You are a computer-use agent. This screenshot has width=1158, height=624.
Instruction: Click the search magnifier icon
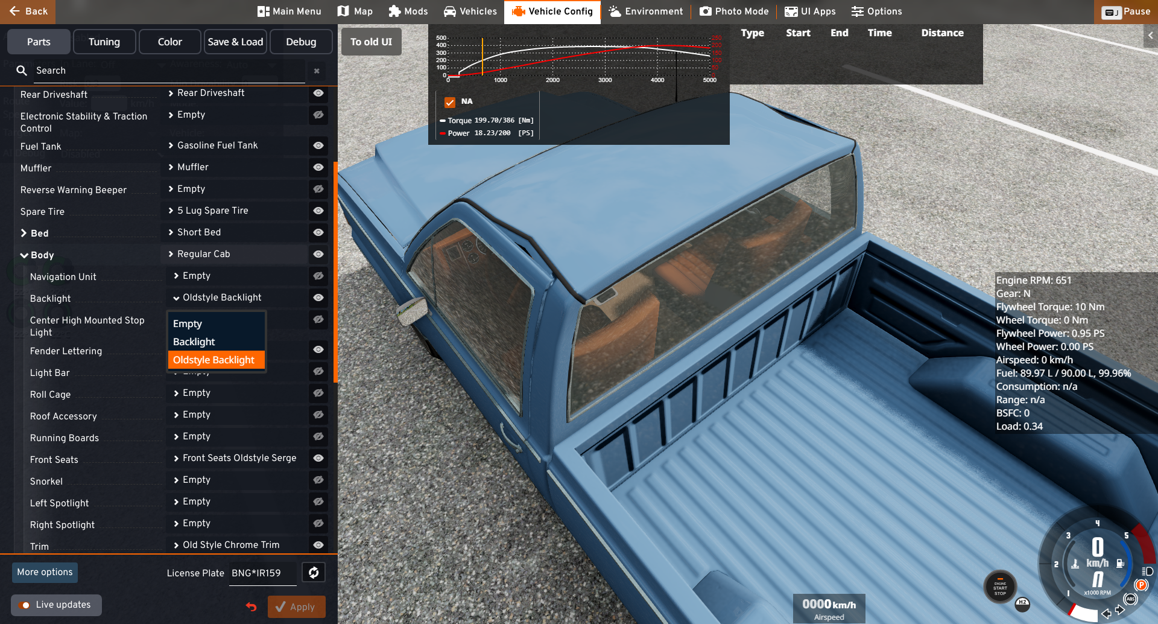22,71
